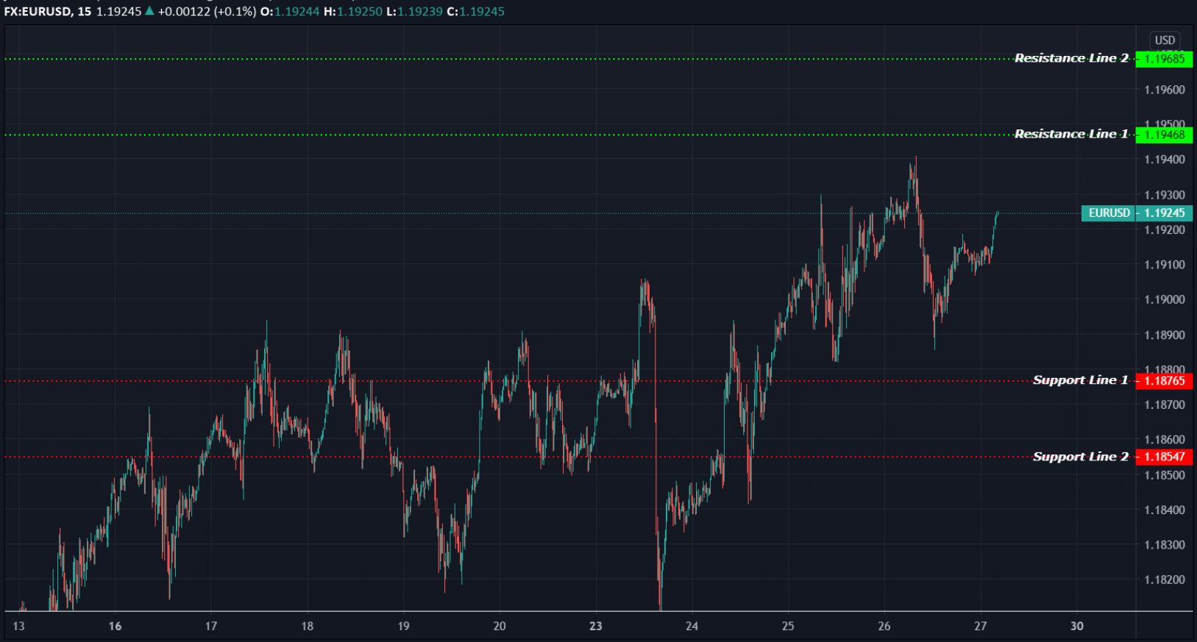
Task: Click date 27 on time axis
Action: point(980,627)
